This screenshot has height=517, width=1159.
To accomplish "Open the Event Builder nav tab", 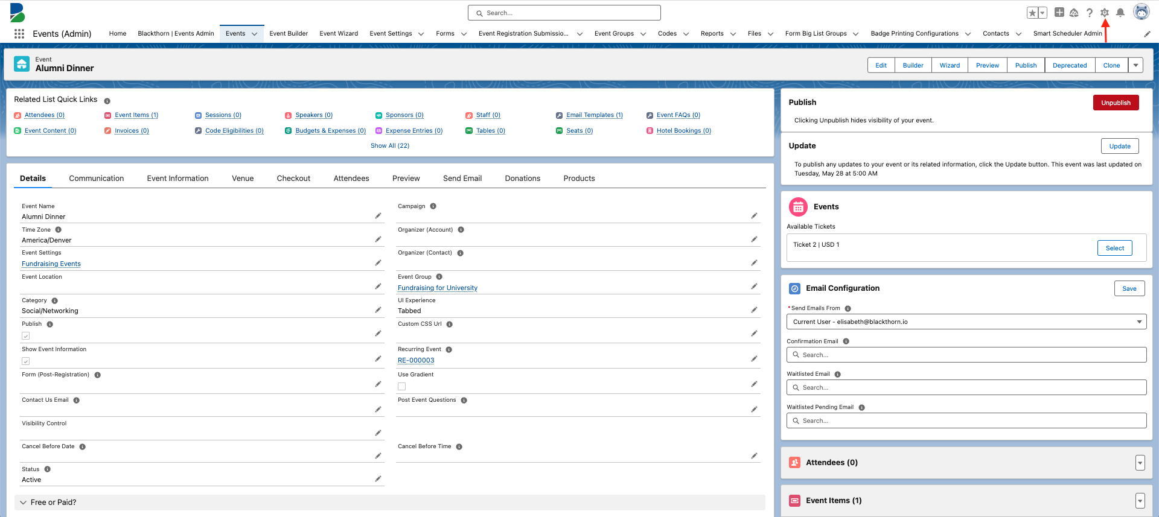I will [289, 34].
